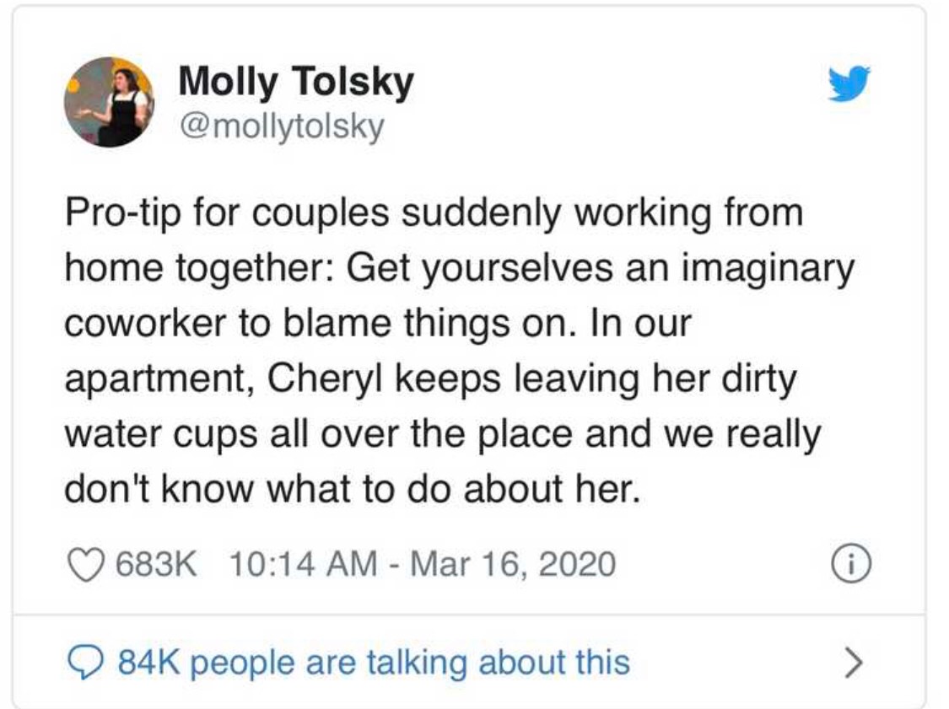Click the Mar 16, 2020 date

(x=513, y=564)
